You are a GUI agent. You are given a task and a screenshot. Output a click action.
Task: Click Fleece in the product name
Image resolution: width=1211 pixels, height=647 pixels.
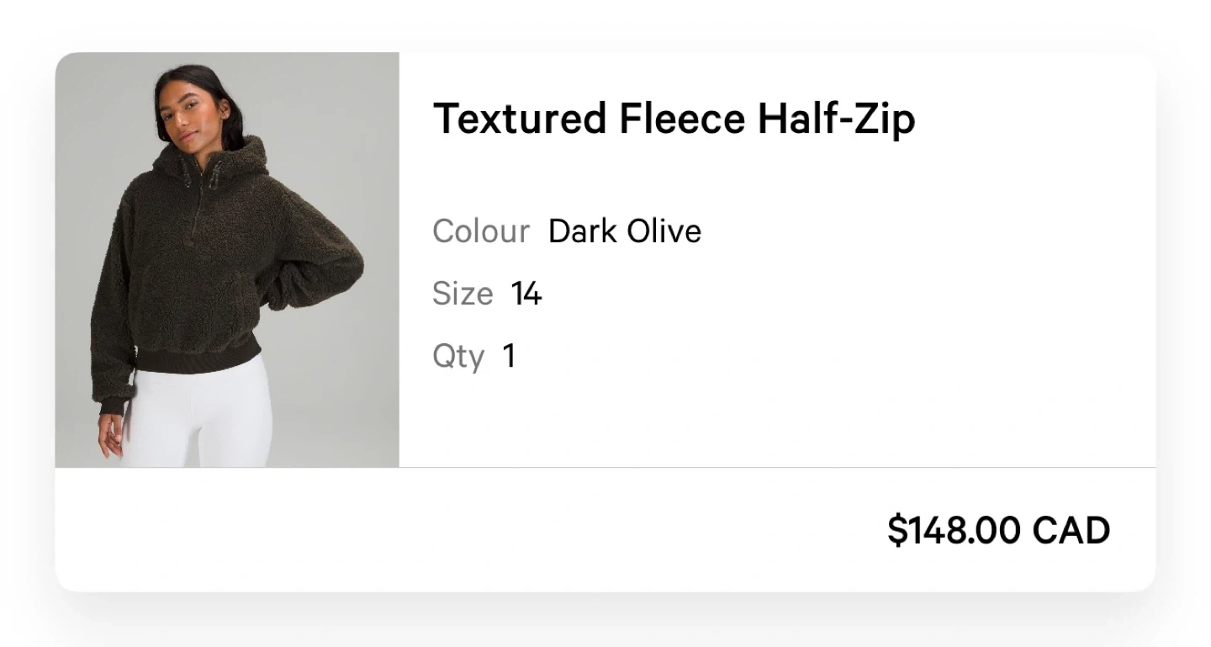(x=682, y=119)
